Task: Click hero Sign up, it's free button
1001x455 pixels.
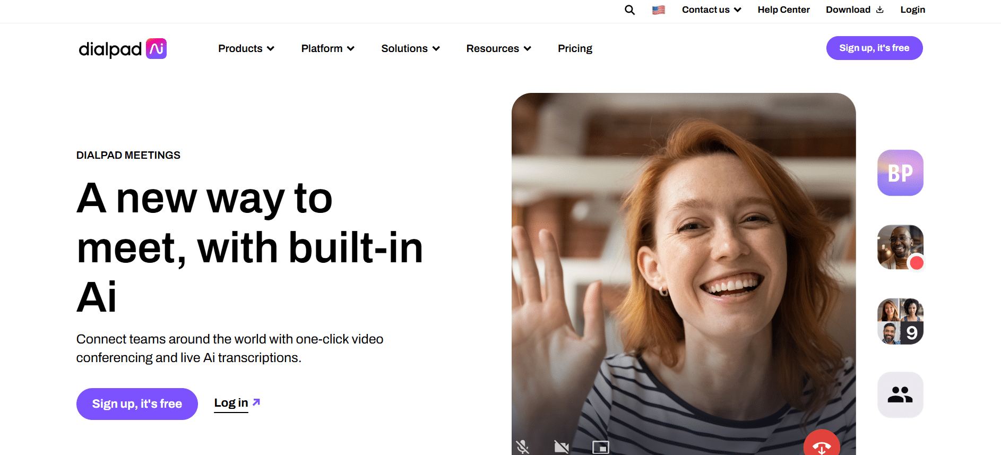Action: 137,404
